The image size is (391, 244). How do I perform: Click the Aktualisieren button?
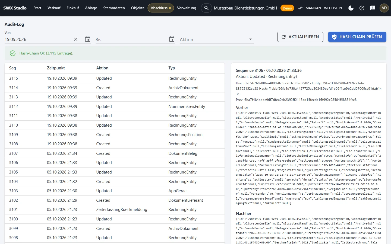point(300,37)
